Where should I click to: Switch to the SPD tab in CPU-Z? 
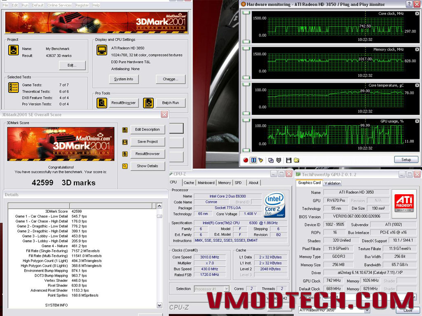coord(238,183)
